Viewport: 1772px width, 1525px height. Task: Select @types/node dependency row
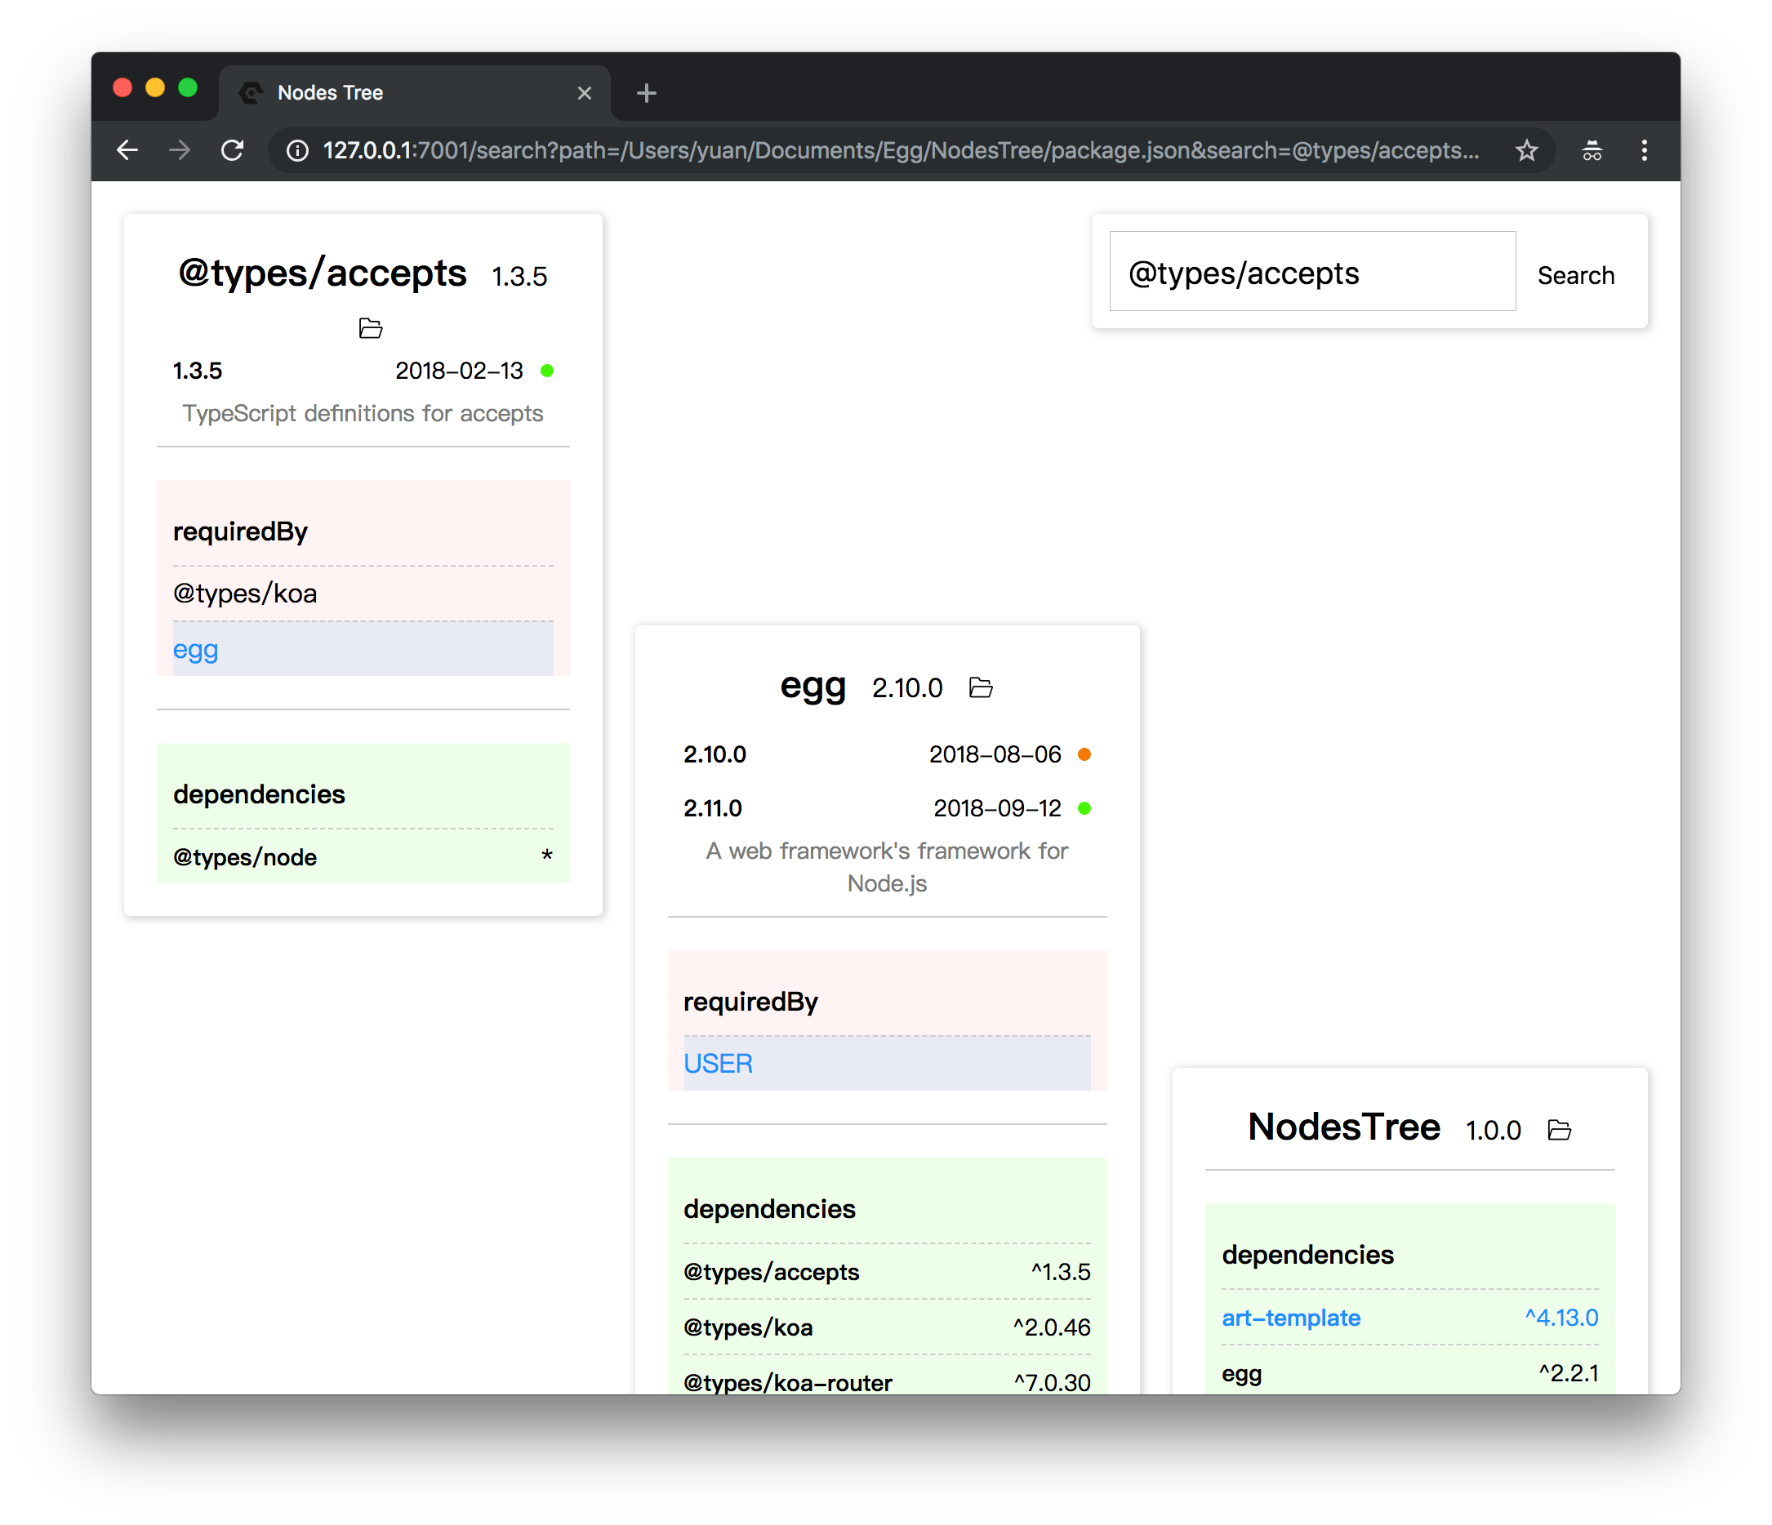(363, 856)
